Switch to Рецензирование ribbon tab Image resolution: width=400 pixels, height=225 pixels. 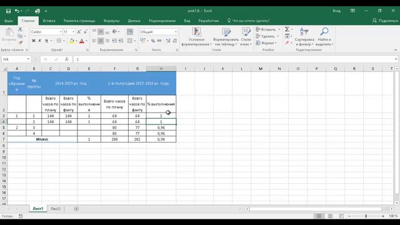pos(162,21)
